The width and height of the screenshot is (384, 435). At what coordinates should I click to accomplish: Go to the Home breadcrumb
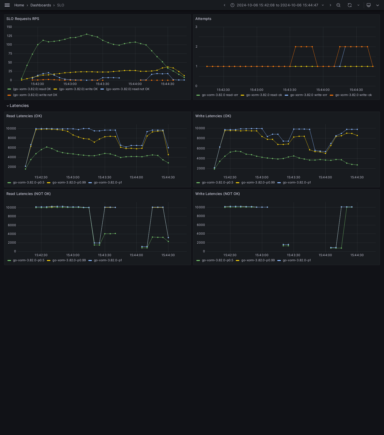(19, 5)
